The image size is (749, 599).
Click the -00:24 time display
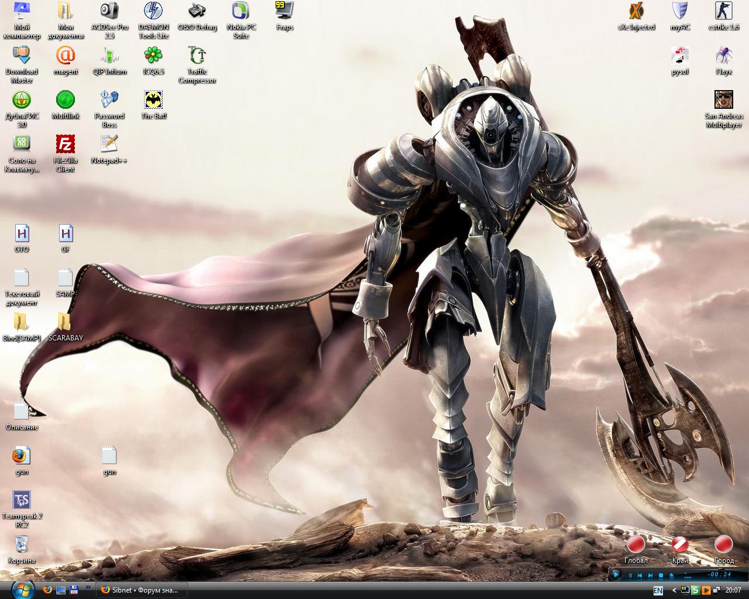pos(719,574)
